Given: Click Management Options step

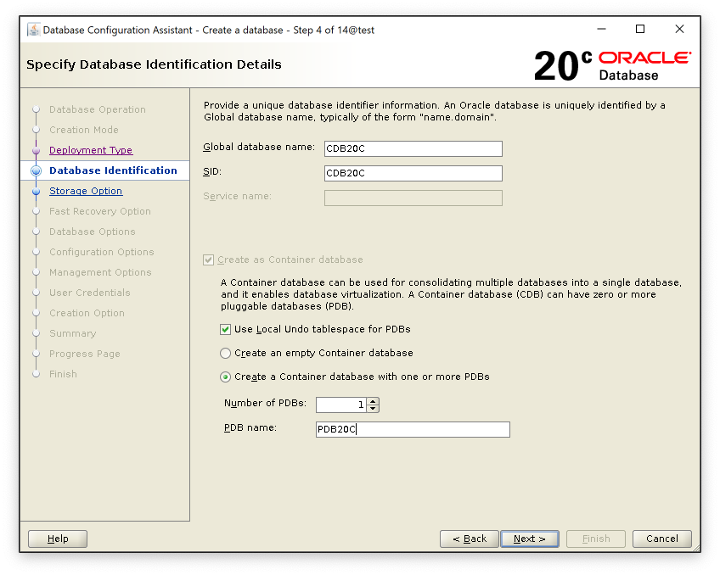Looking at the screenshot, I should tap(100, 272).
